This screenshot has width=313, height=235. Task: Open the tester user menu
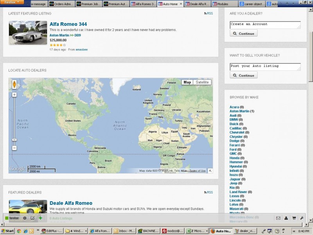click(x=12, y=218)
